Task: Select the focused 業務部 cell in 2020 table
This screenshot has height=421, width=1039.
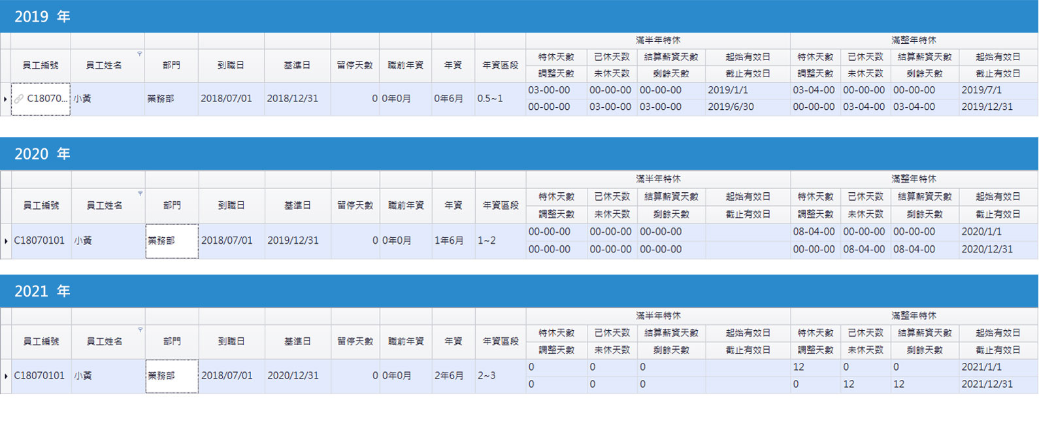Action: click(172, 241)
